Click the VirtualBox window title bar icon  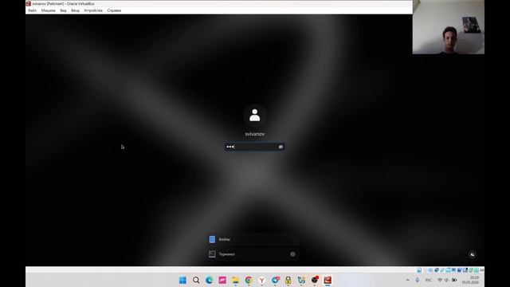click(29, 3)
